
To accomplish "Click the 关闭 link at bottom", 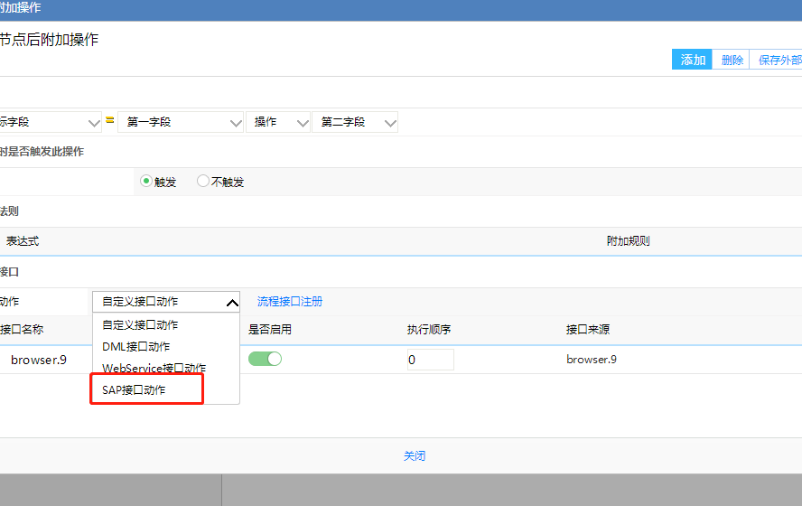I will coord(414,456).
